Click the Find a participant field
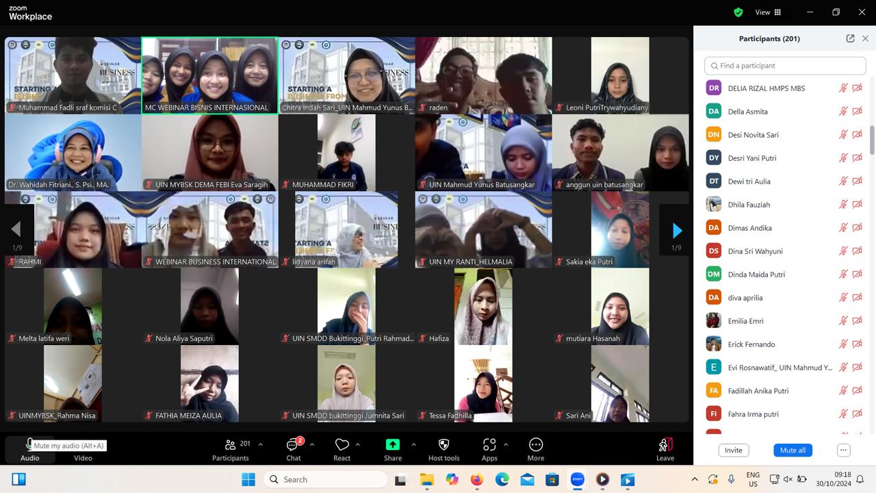The height and width of the screenshot is (493, 876). [x=785, y=66]
